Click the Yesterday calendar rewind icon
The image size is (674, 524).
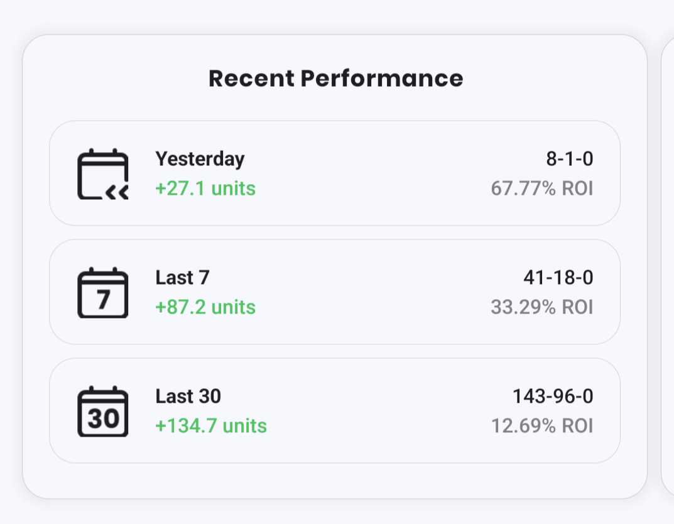coord(103,174)
